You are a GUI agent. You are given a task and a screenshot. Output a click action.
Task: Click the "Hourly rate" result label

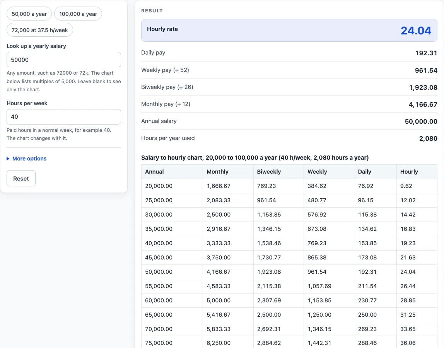point(162,29)
